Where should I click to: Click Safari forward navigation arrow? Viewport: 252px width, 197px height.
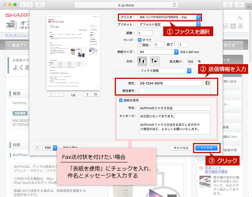point(29,5)
